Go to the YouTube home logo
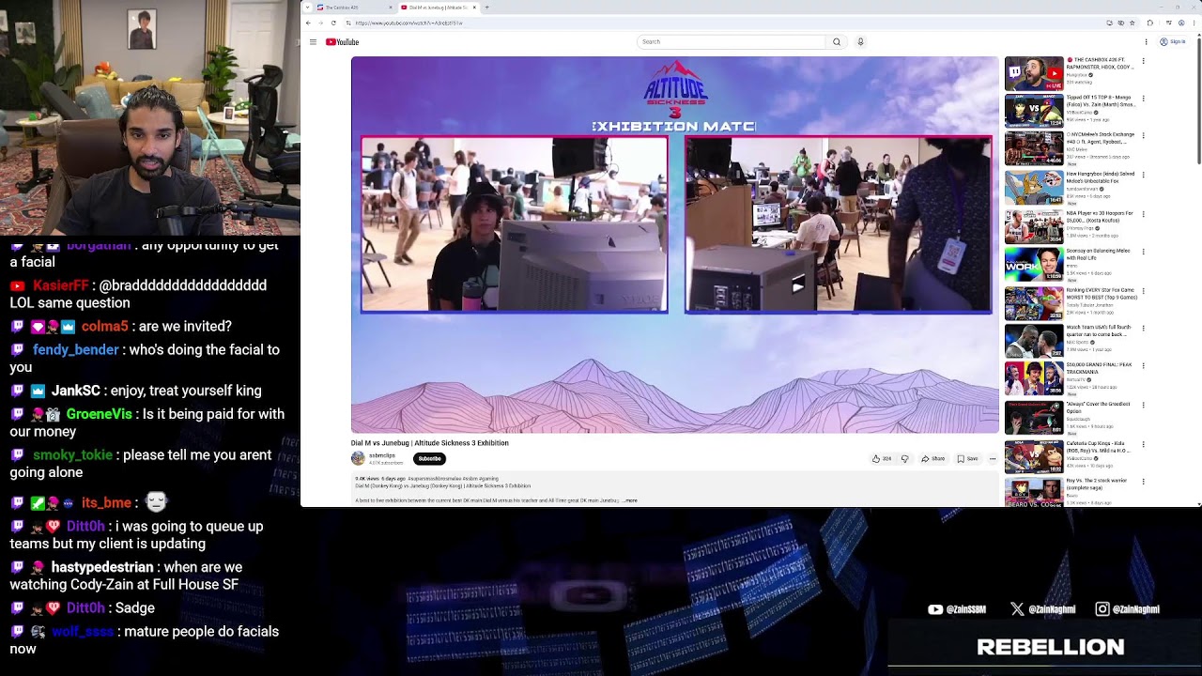 click(343, 42)
